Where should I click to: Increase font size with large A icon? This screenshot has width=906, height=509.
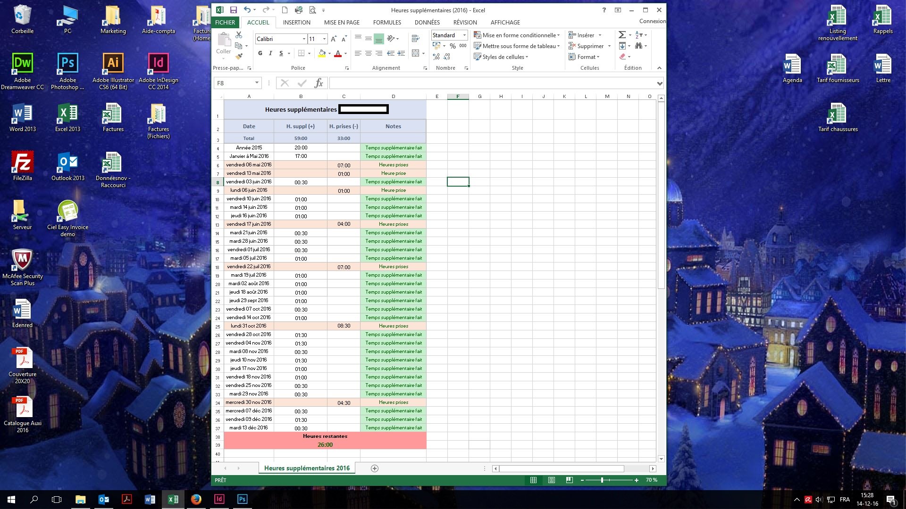334,39
